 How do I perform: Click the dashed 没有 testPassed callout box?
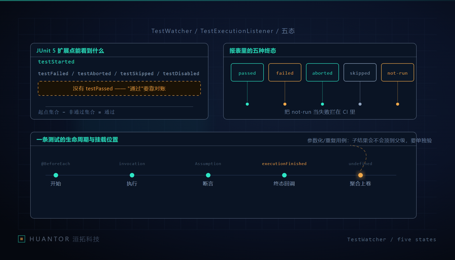[119, 88]
